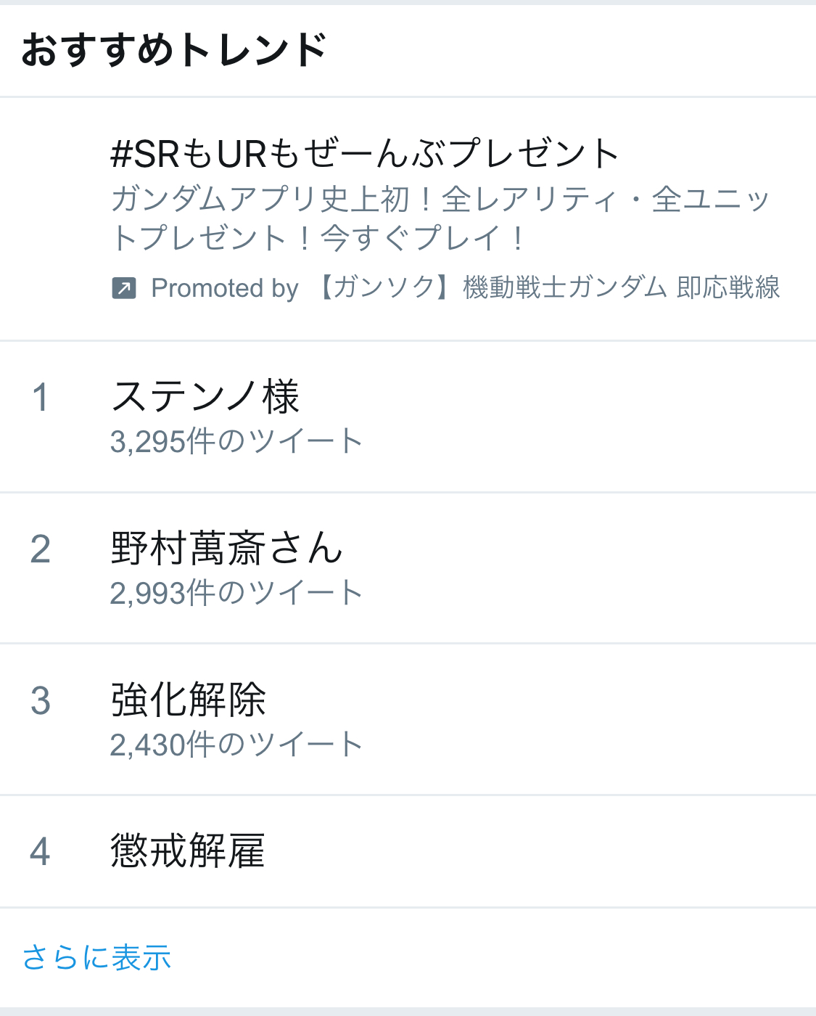816x1016 pixels.
Task: Click the rank number 3
Action: click(x=41, y=701)
